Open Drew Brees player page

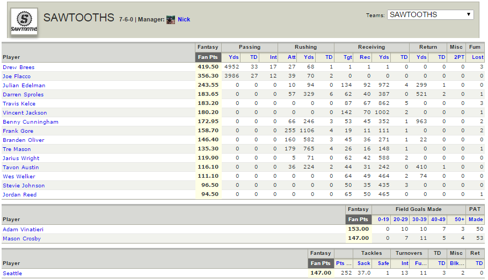[19, 67]
